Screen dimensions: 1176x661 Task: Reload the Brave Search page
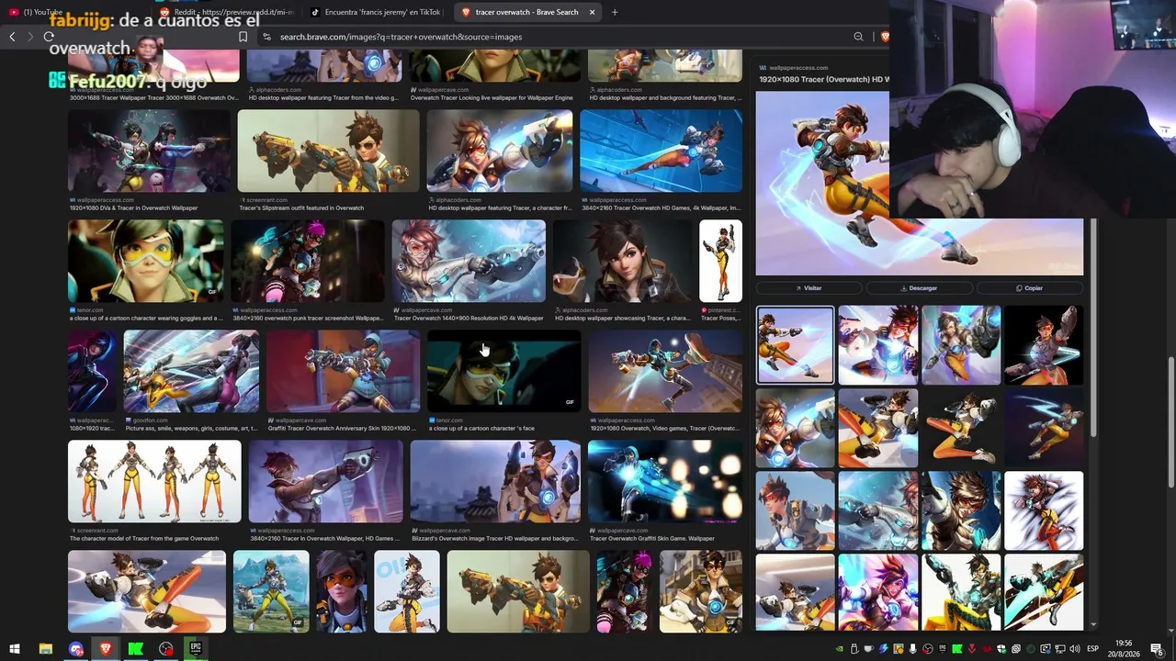49,37
